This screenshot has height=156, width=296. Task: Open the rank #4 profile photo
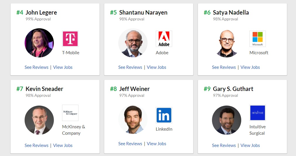39,43
